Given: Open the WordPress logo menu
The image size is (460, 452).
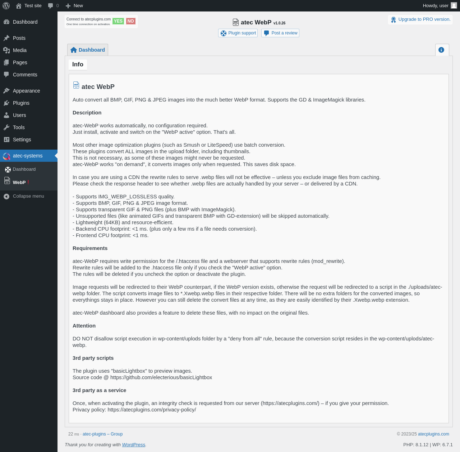Looking at the screenshot, I should pyautogui.click(x=6, y=6).
